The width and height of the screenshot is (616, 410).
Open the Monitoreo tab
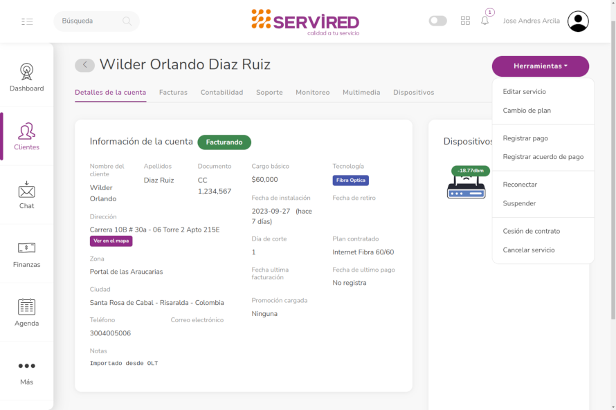(x=312, y=92)
